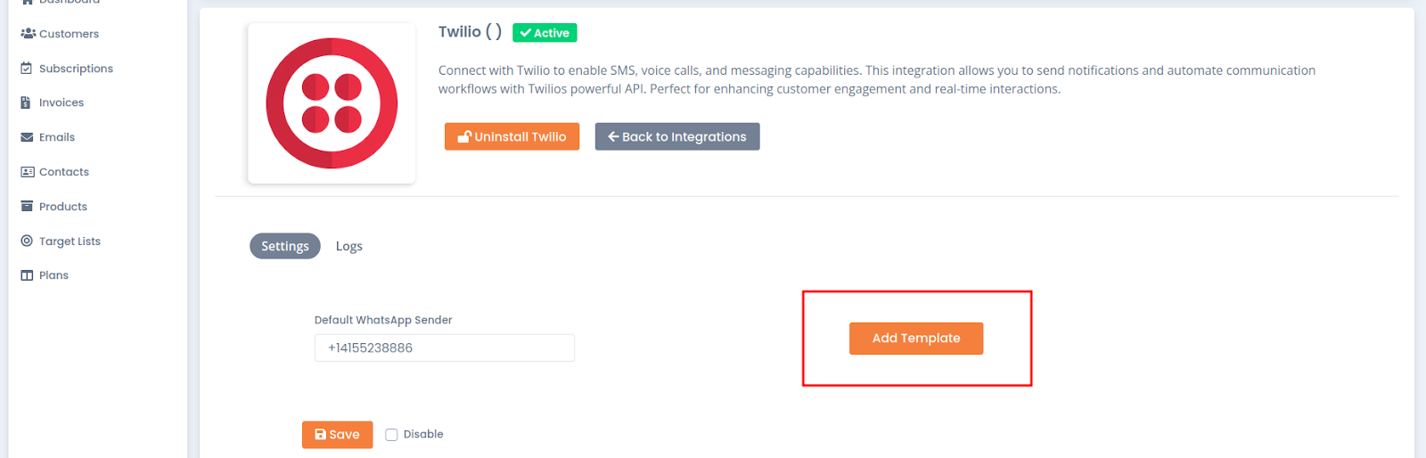Click the Invoices document icon
1426x458 pixels.
coord(26,102)
